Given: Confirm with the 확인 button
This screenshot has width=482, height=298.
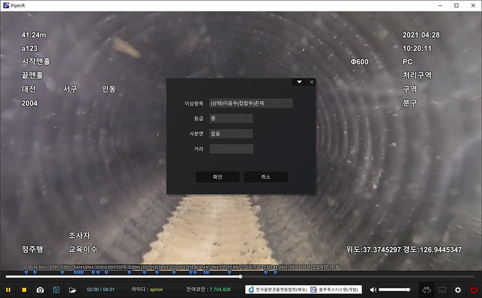Looking at the screenshot, I should [x=218, y=177].
